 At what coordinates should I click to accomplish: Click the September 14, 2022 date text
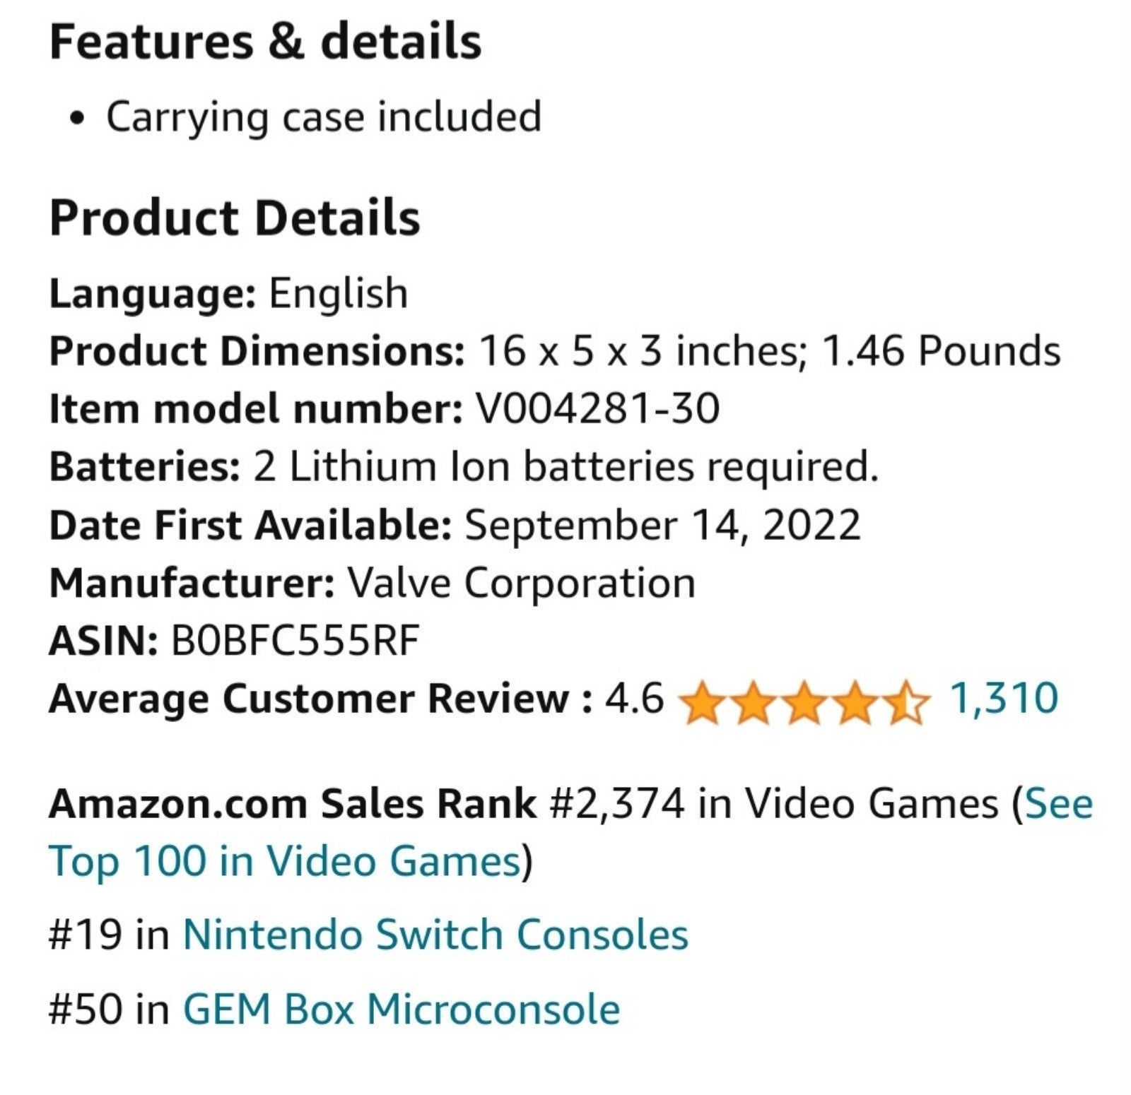[x=663, y=526]
